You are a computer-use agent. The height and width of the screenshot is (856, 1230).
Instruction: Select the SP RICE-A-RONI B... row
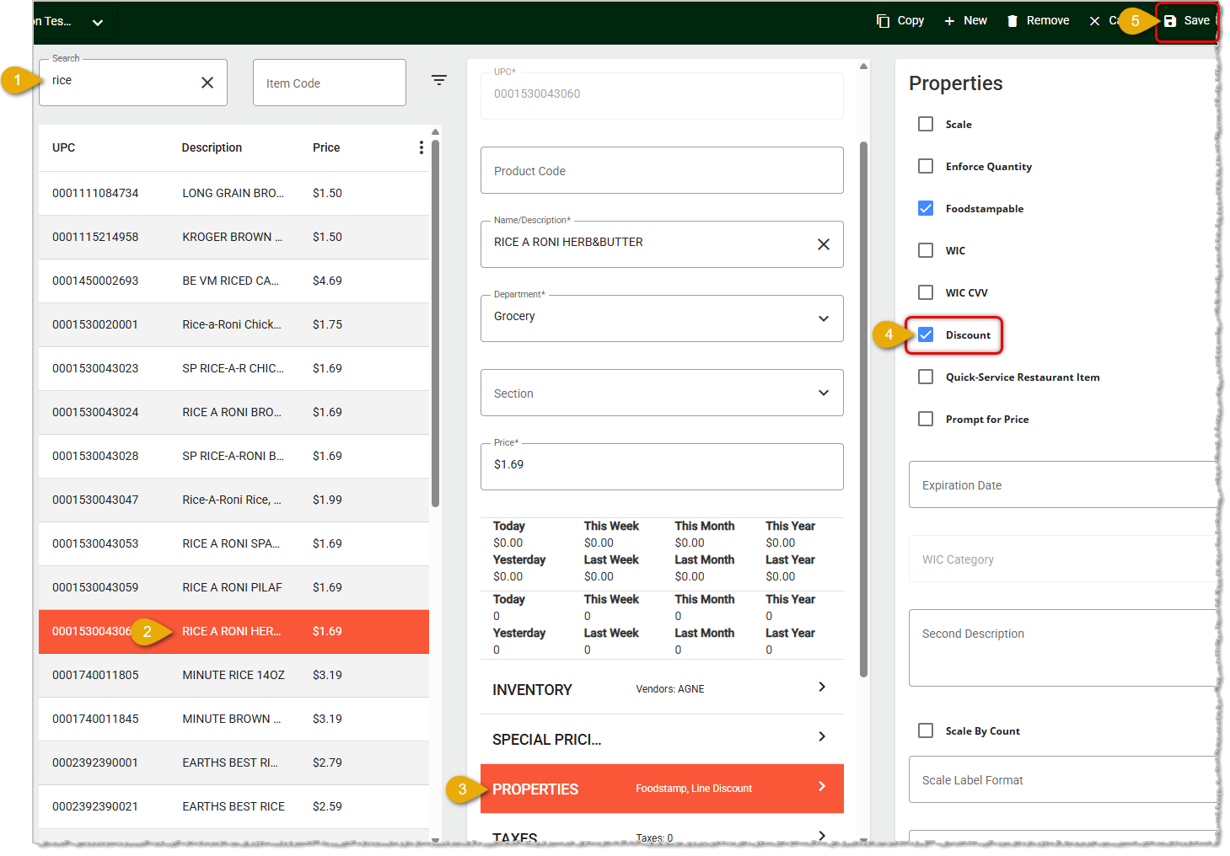click(x=234, y=456)
